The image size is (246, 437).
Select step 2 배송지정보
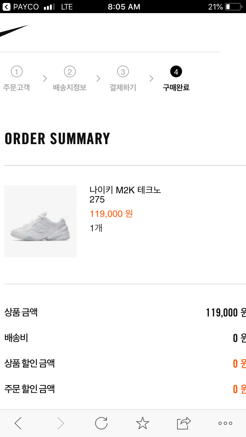point(70,79)
